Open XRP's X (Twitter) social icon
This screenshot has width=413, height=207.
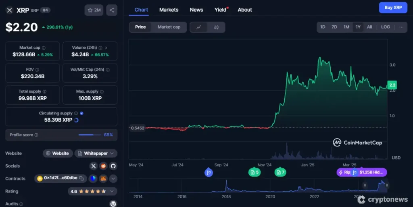[x=93, y=166]
